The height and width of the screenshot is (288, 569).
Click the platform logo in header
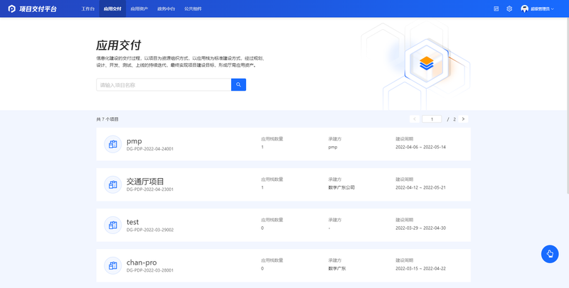tap(12, 9)
